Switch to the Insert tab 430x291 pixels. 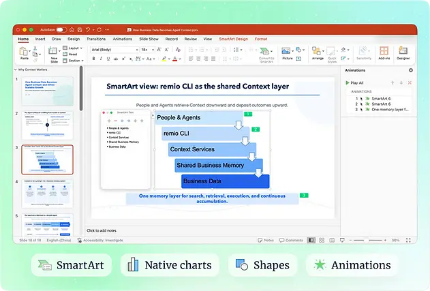click(40, 39)
